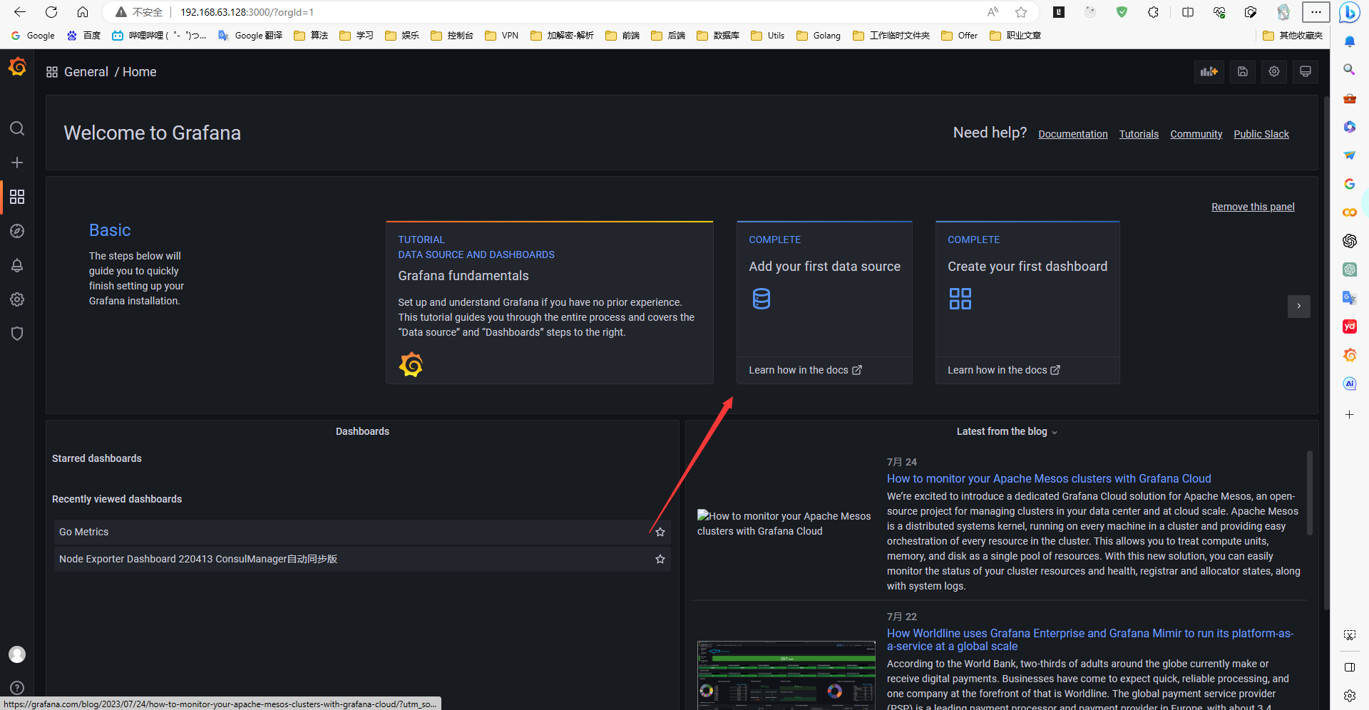This screenshot has width=1369, height=710.
Task: Open the Help question mark icon
Action: point(17,688)
